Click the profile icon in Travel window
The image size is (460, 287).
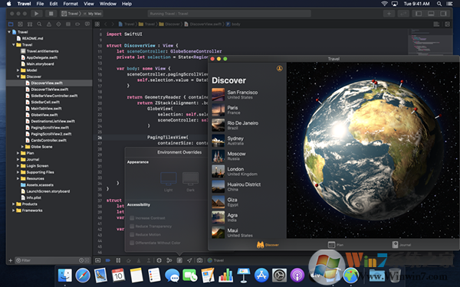(279, 68)
